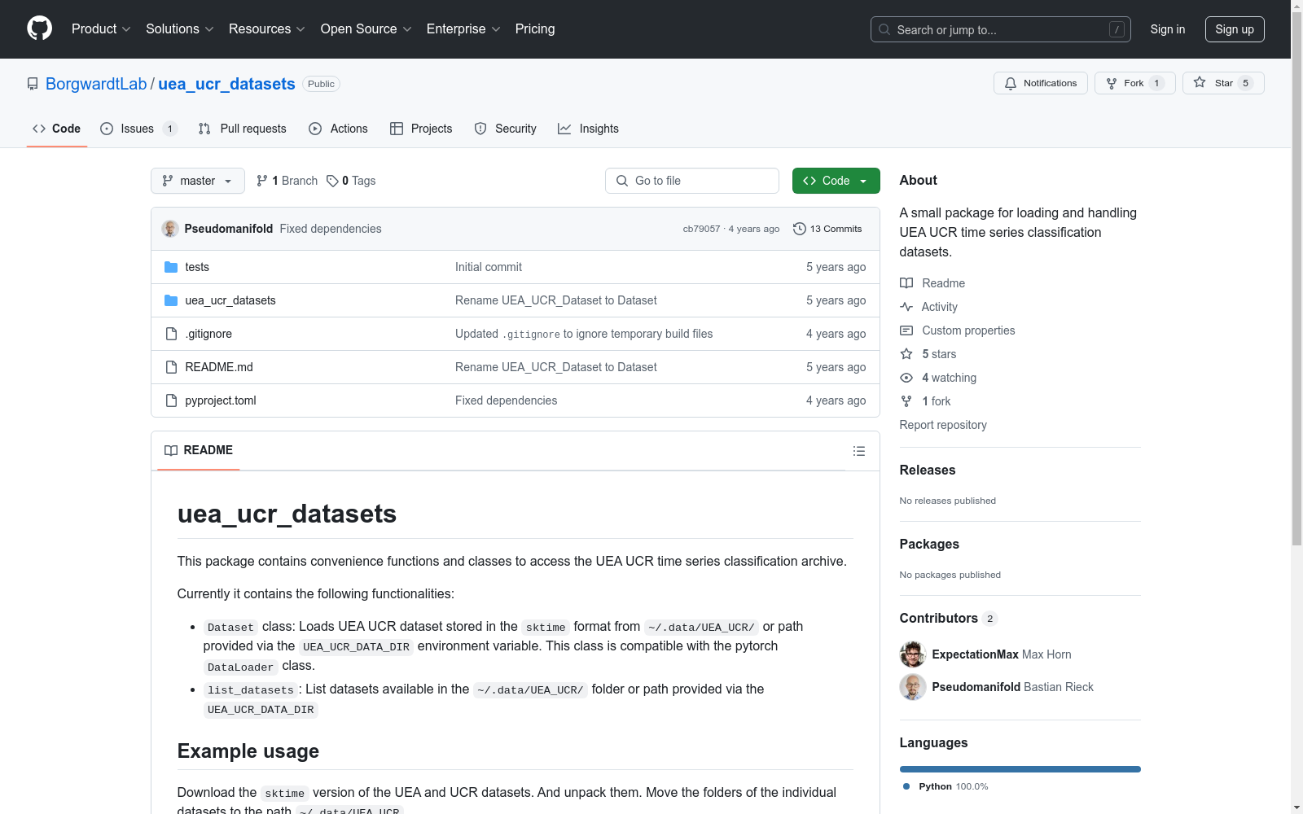Image resolution: width=1303 pixels, height=814 pixels.
Task: Open the Actions tab
Action: (x=339, y=129)
